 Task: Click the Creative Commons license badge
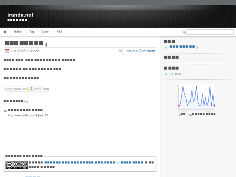tap(17, 165)
